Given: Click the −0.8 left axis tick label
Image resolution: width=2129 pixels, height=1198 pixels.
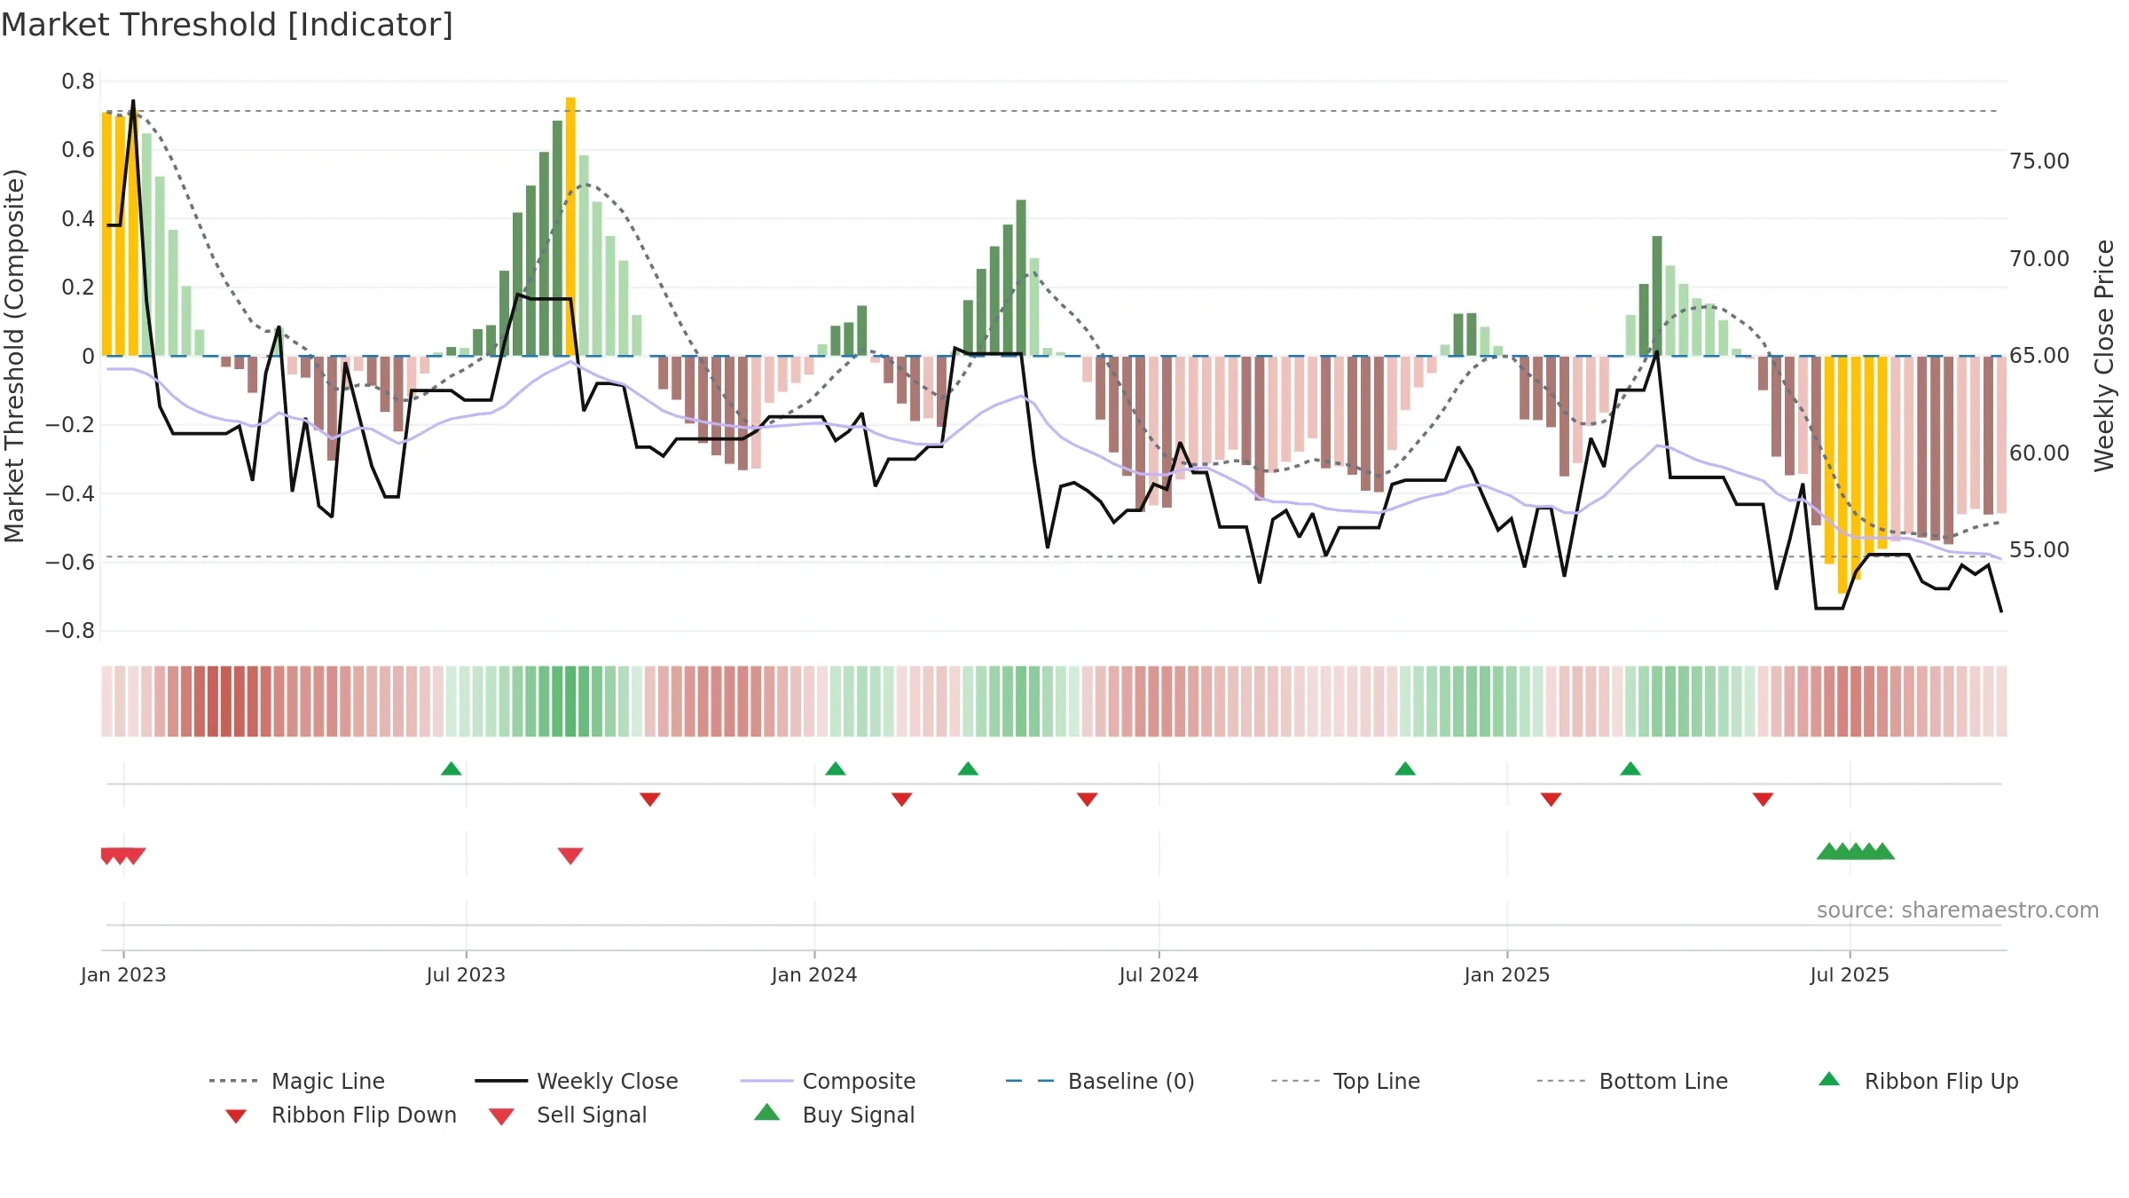Looking at the screenshot, I should (70, 631).
